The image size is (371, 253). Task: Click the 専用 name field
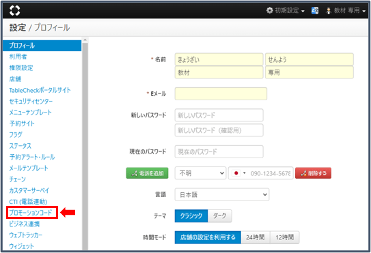(x=310, y=72)
